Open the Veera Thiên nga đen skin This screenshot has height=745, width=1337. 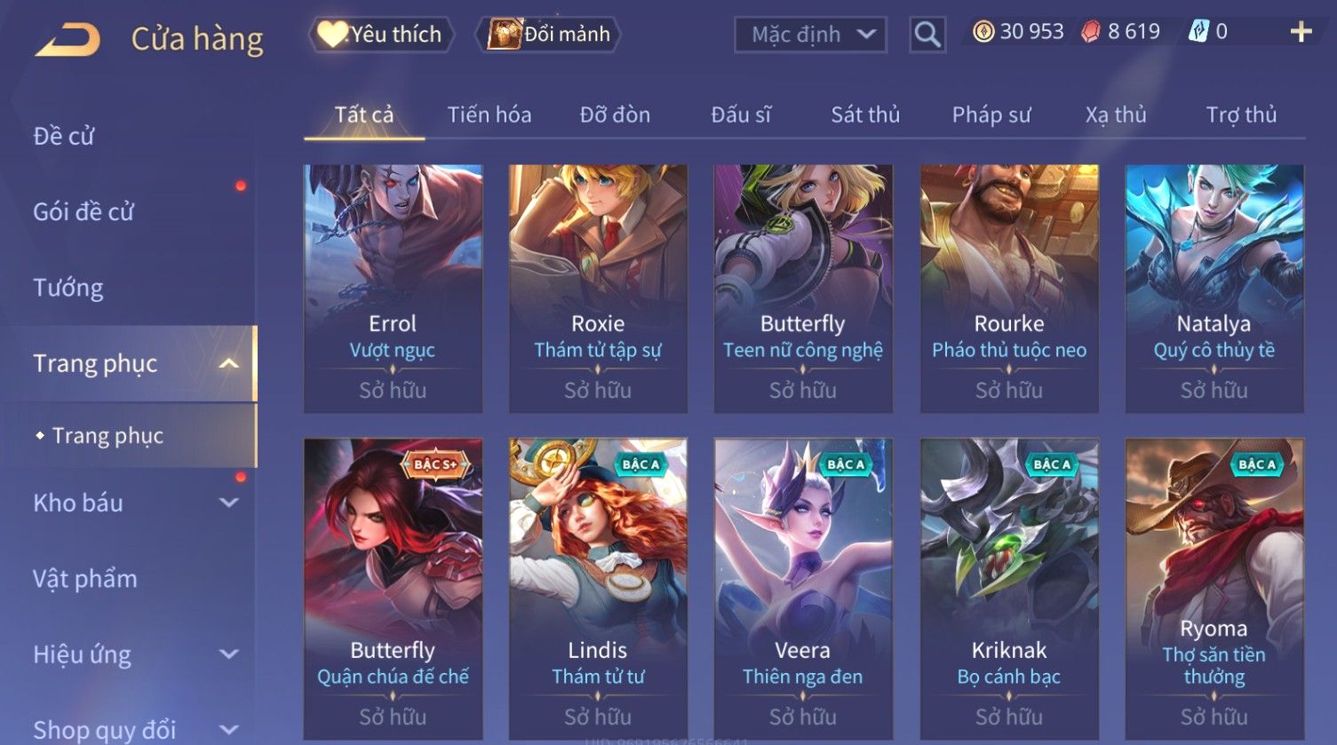pos(803,589)
